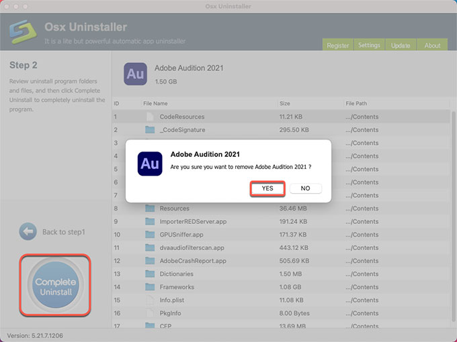Click the AdobeCrashReport.app name text
Screen dimensions: 457x342
(193, 261)
